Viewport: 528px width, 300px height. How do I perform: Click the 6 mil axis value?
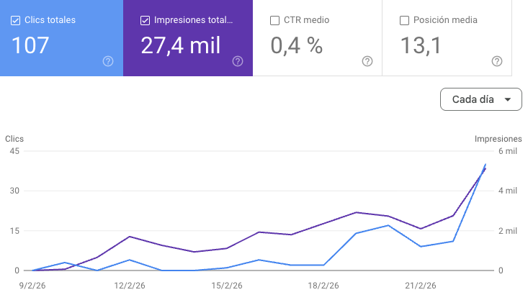(507, 151)
